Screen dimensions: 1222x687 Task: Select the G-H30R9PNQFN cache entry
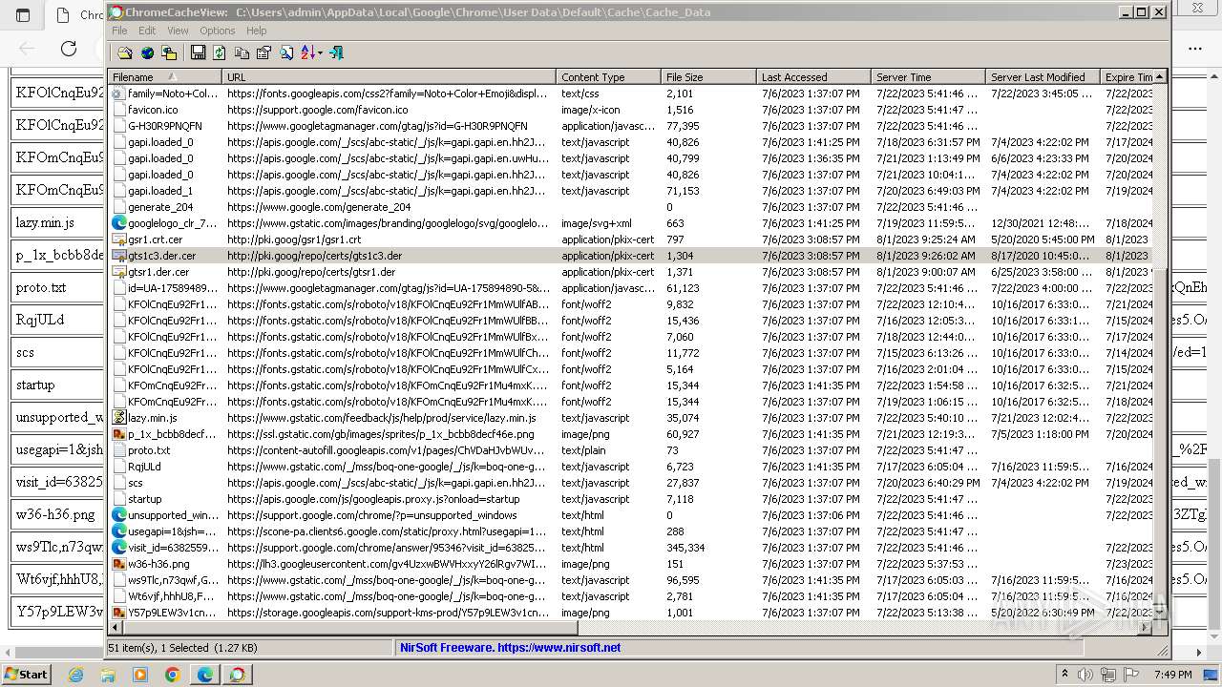(630, 126)
